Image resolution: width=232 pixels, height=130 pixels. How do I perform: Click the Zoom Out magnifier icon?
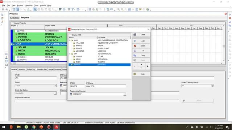coord(122,9)
